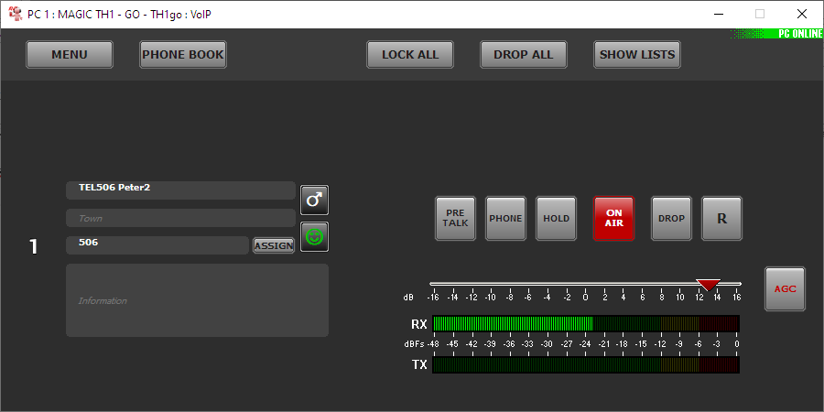Expand SHOW LISTS panel
Screen dimensions: 824x412
pos(637,55)
